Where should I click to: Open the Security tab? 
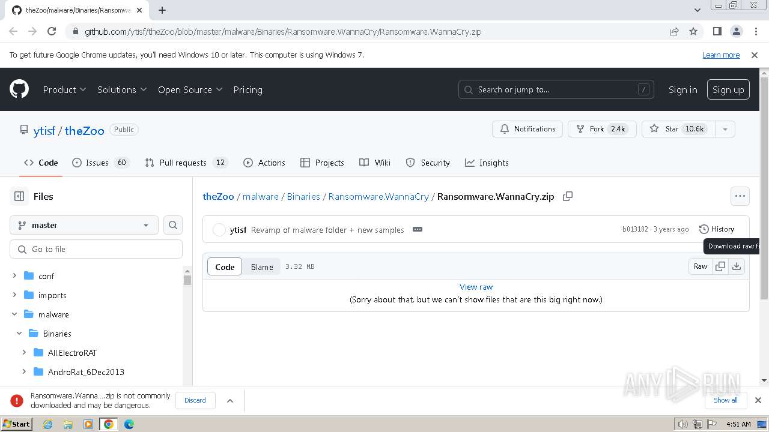[428, 163]
